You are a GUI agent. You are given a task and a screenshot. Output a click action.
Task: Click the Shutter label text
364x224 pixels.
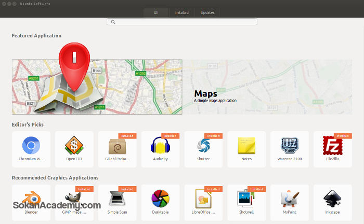[x=203, y=159]
